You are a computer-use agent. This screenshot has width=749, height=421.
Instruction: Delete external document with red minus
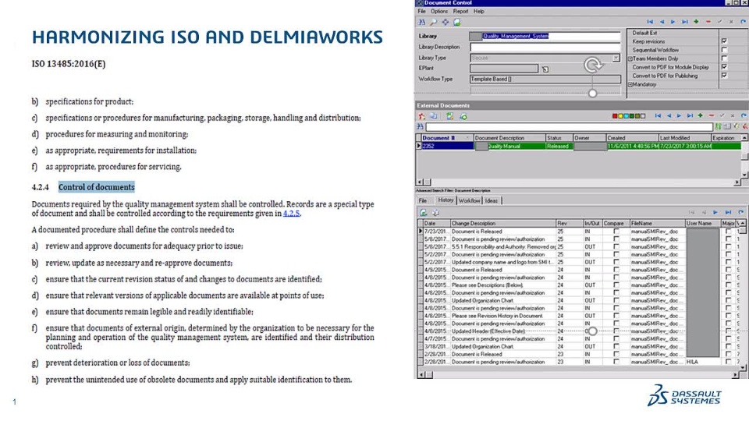pyautogui.click(x=712, y=115)
